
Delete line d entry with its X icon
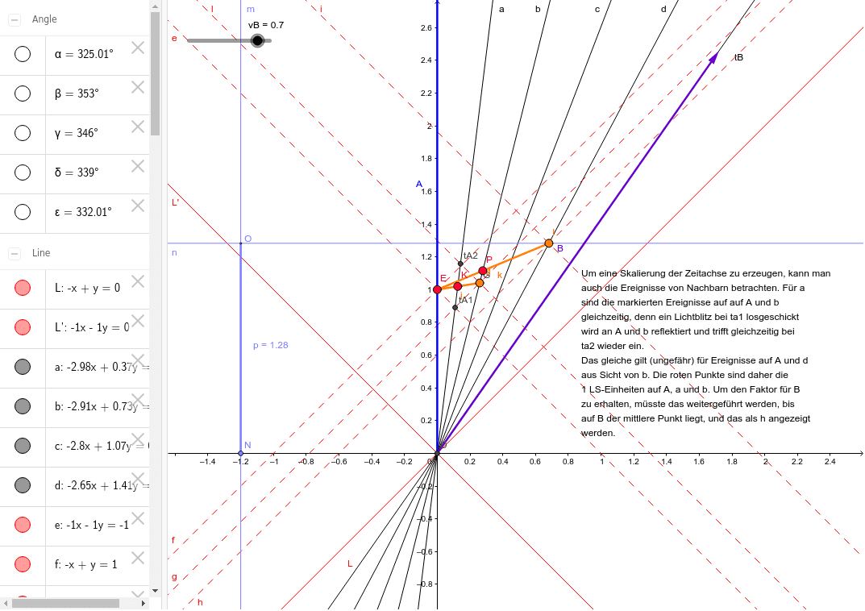(x=138, y=479)
